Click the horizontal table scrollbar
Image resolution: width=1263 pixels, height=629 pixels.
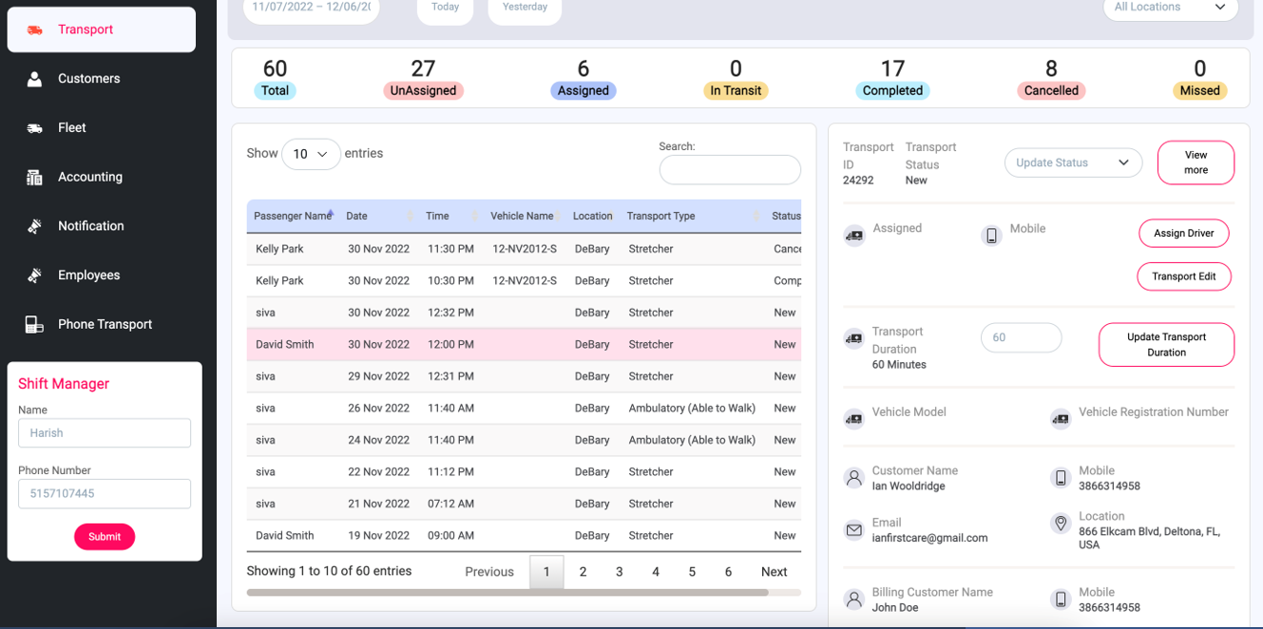point(507,593)
